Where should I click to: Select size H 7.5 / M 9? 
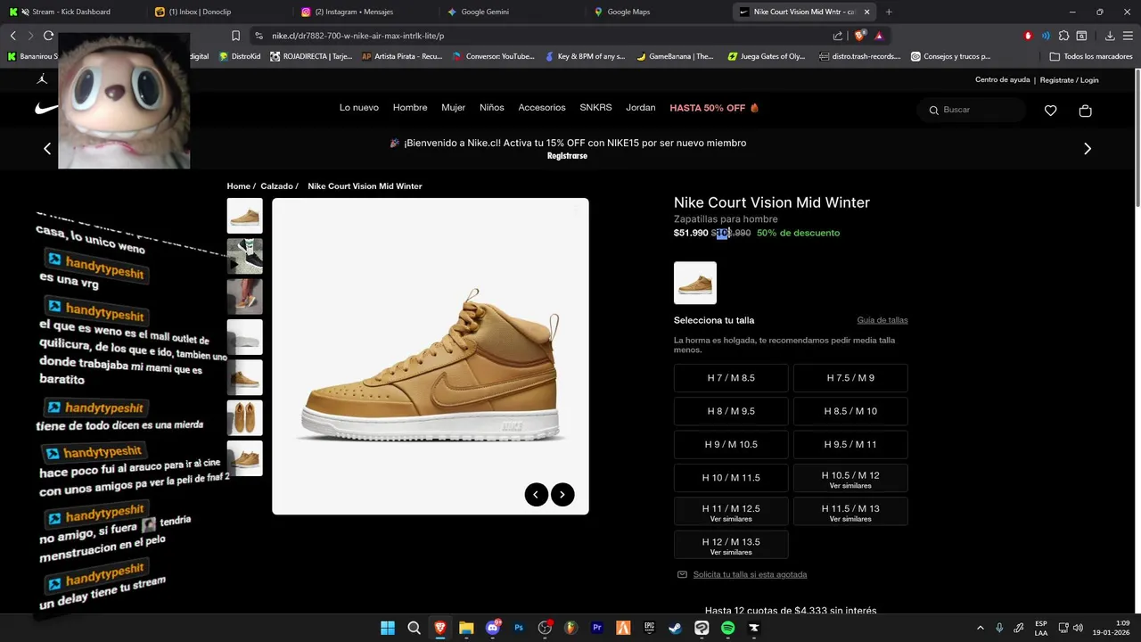(x=850, y=378)
